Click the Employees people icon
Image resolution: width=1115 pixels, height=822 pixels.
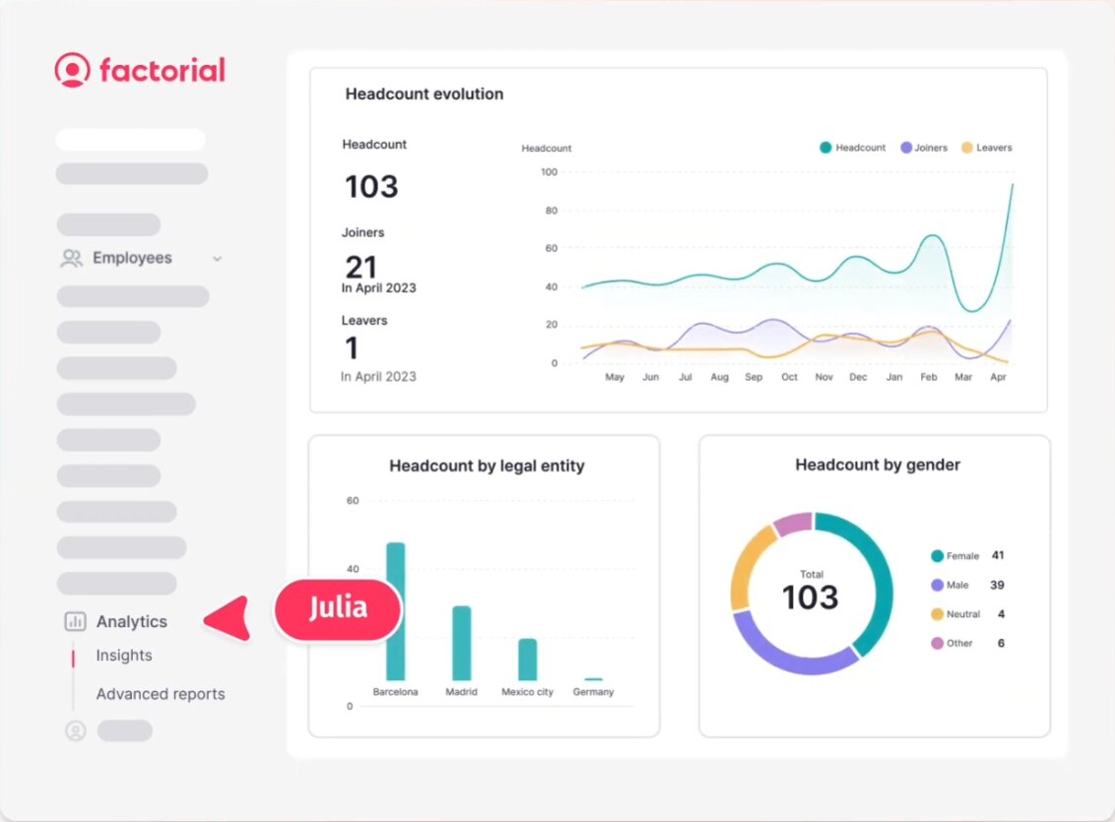coord(72,258)
